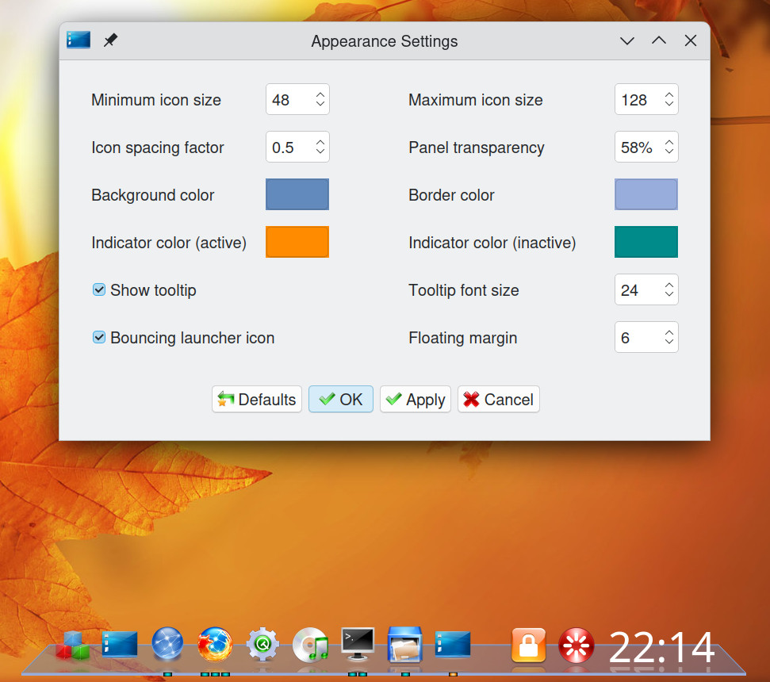Increase Tooltip font size with up arrow

(x=668, y=285)
